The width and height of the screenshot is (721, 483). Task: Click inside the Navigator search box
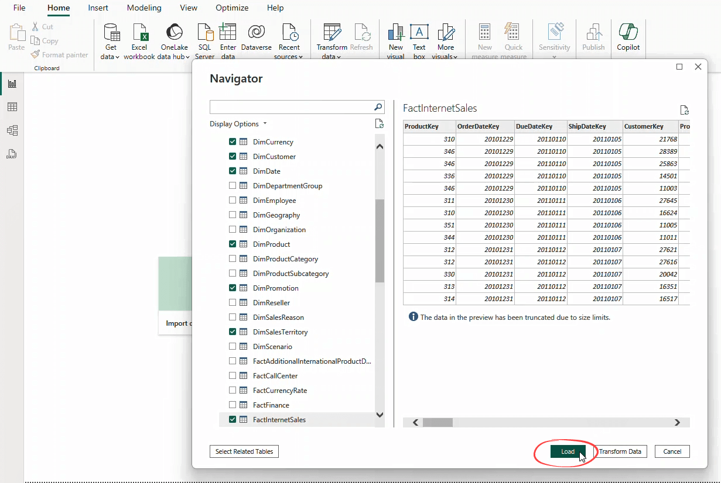(293, 107)
